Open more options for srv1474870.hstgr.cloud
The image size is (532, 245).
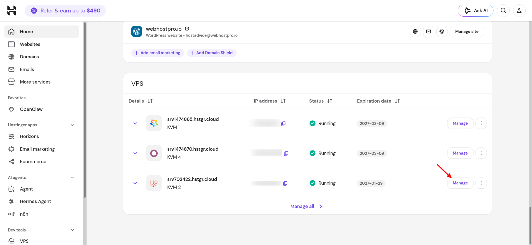pyautogui.click(x=481, y=153)
